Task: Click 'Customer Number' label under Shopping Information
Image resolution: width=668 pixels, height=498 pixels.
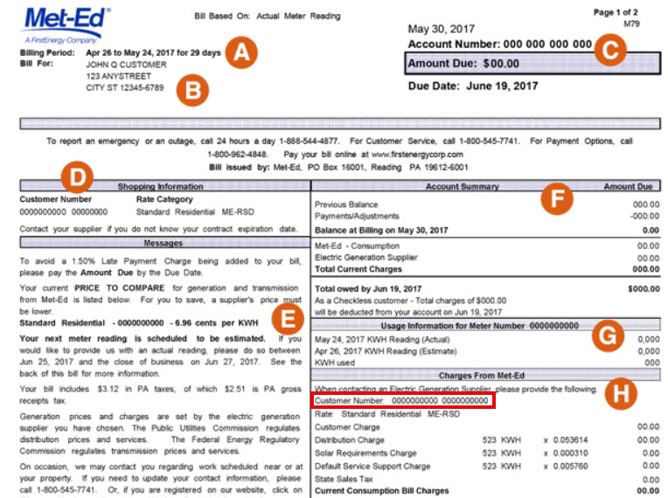Action: click(55, 199)
